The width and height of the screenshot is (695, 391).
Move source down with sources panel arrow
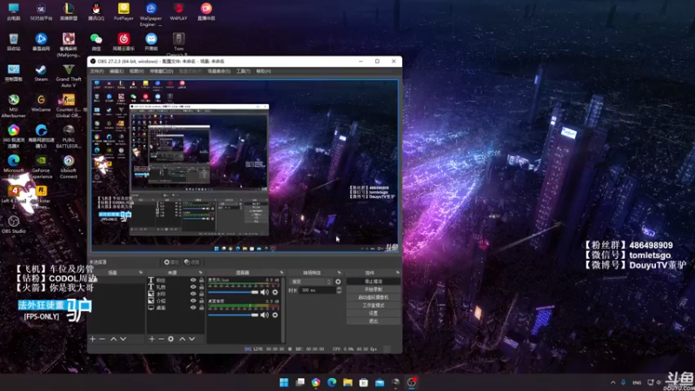click(192, 339)
